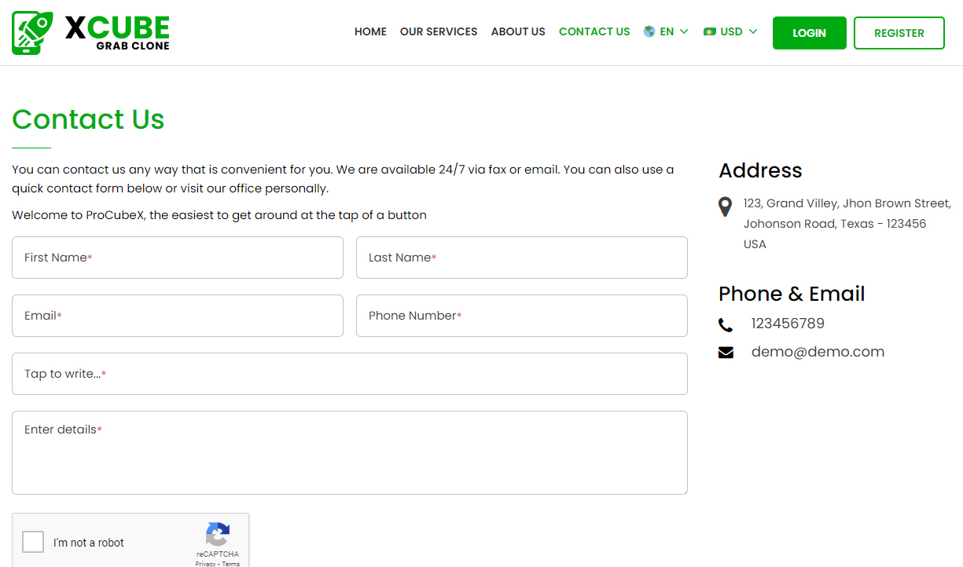Select the Phone Number field
The height and width of the screenshot is (567, 963).
[521, 316]
